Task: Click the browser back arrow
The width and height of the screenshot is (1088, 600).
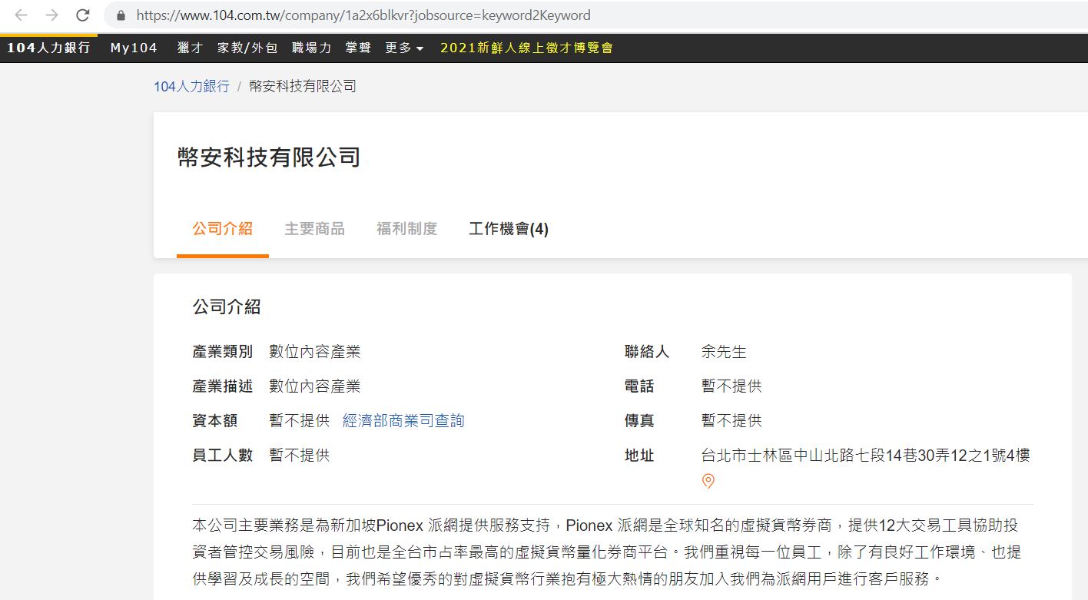Action: (x=21, y=15)
